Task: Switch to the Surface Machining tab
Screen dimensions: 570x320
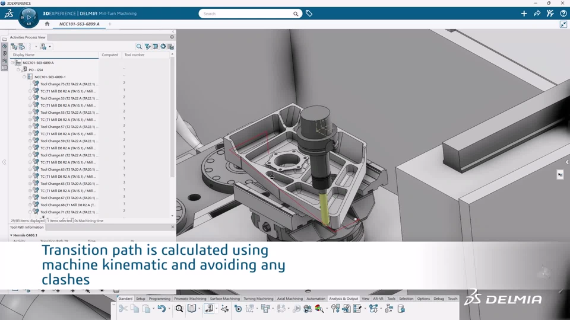Action: coord(224,299)
